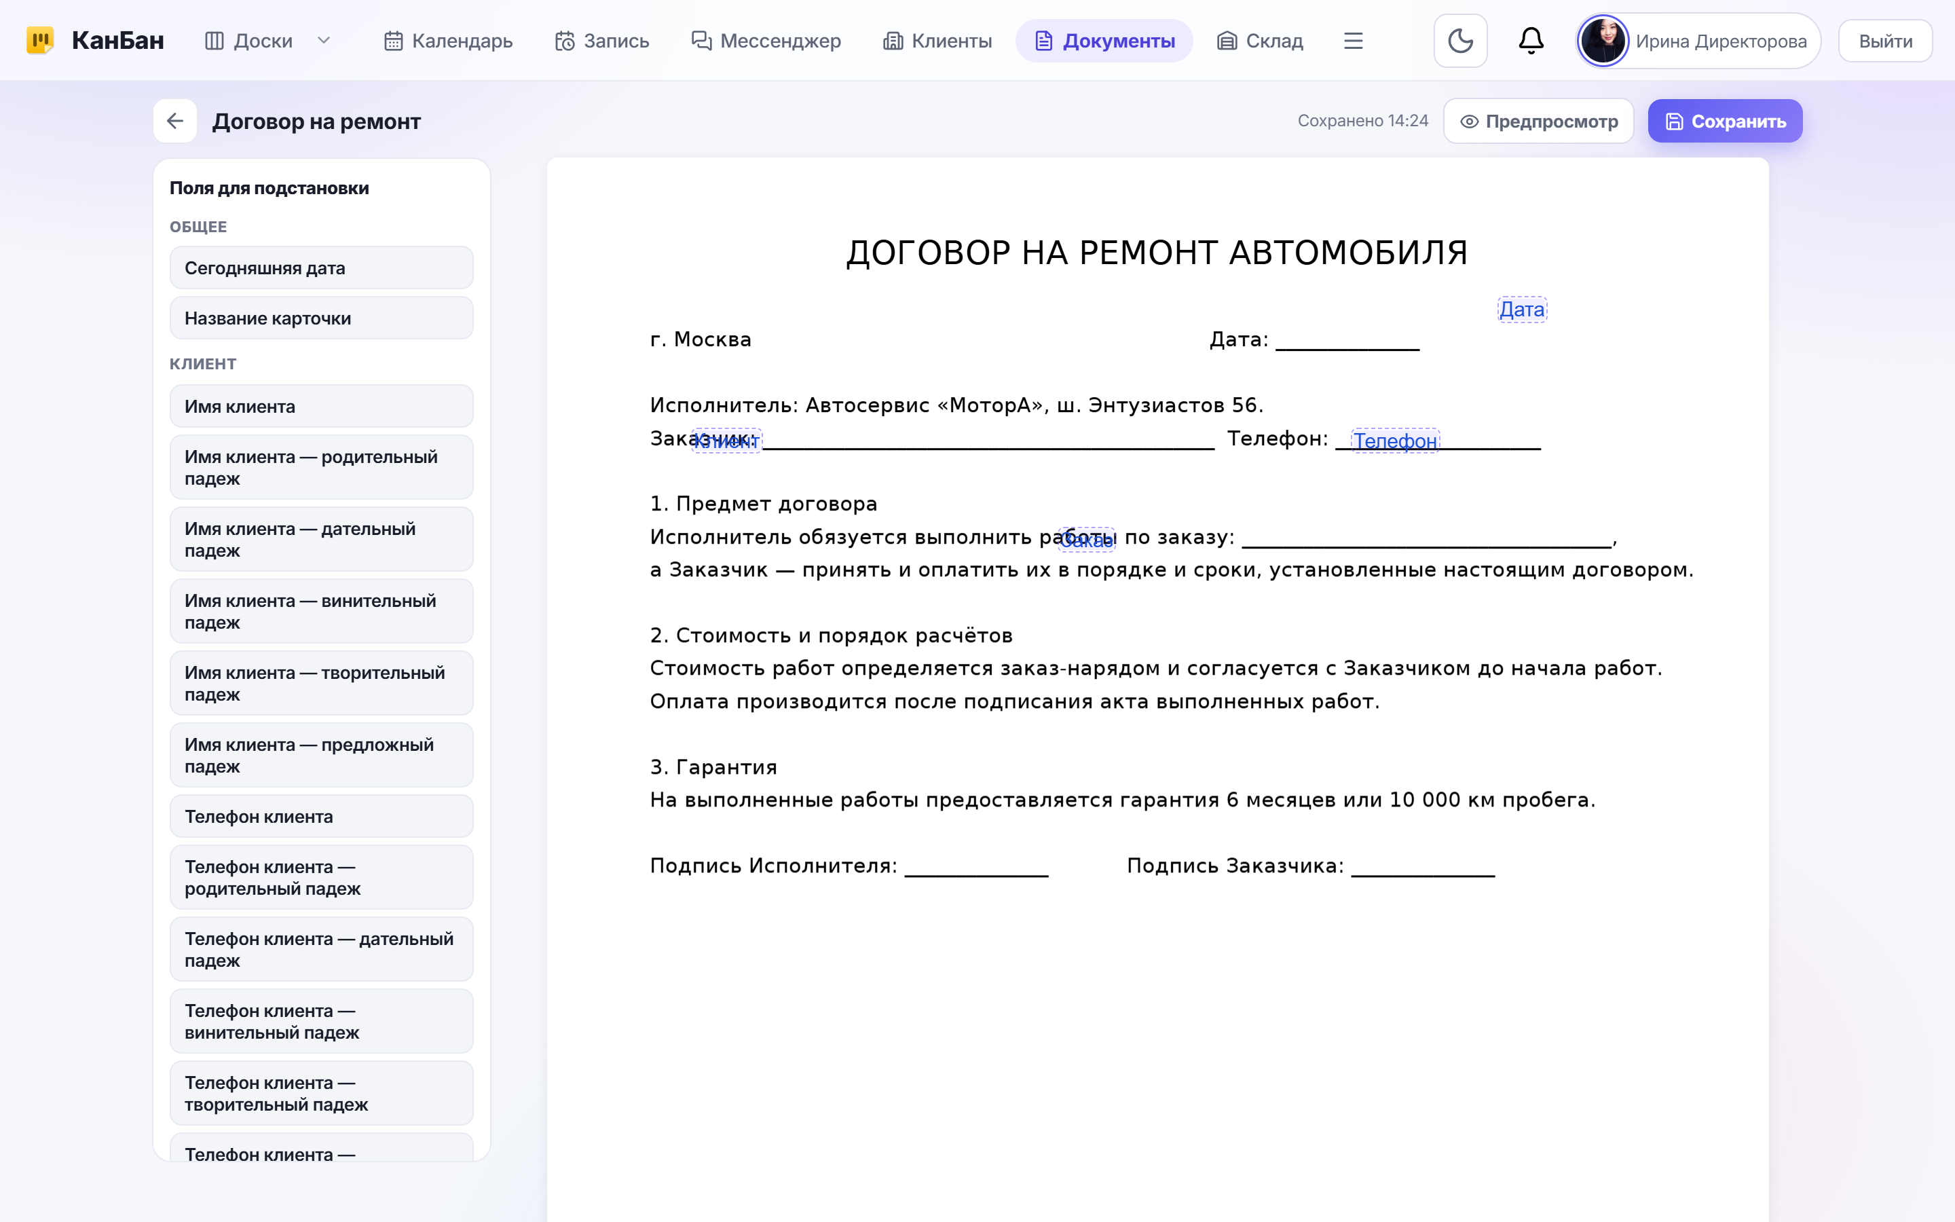Insert the Сегодняшняя дата field

click(x=322, y=267)
